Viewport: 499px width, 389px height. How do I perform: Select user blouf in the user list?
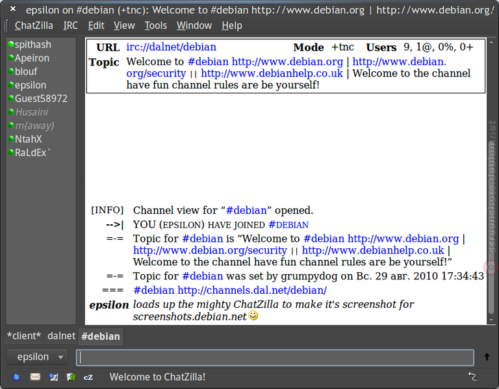pyautogui.click(x=41, y=71)
